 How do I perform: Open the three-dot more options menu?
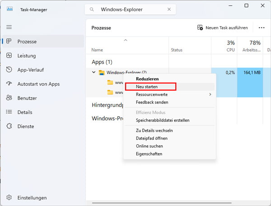[262, 28]
